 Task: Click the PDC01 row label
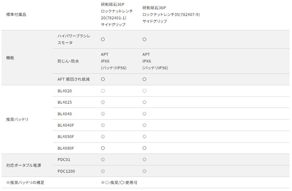click(x=64, y=160)
